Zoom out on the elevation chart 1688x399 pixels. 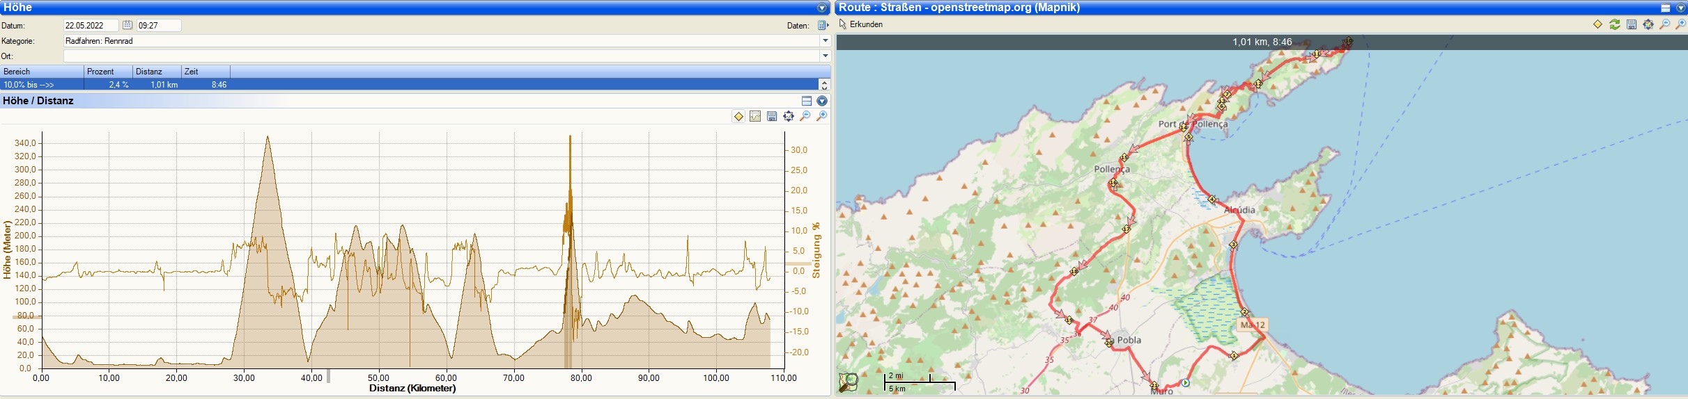805,116
